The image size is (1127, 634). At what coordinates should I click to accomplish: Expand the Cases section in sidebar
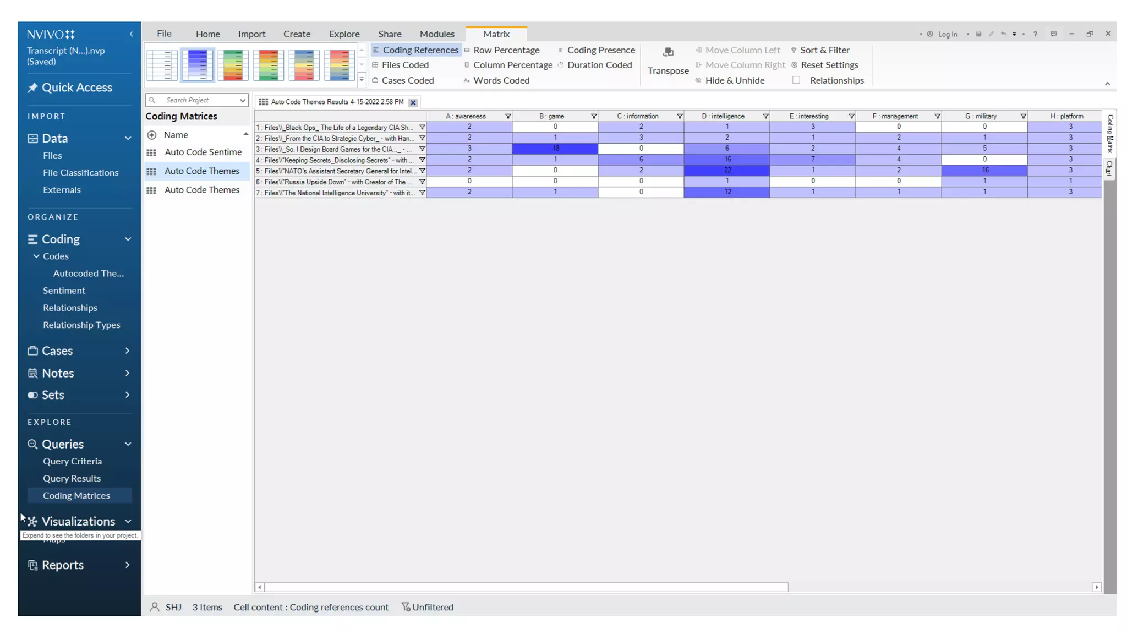pos(127,351)
